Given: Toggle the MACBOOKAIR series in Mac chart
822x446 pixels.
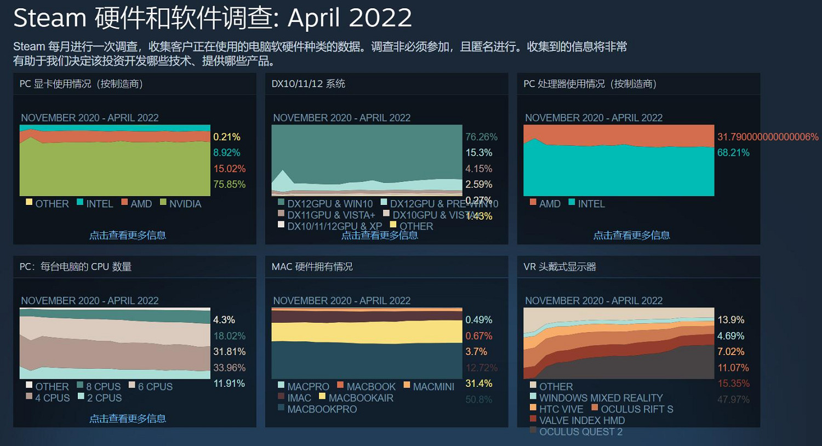Looking at the screenshot, I should (322, 398).
